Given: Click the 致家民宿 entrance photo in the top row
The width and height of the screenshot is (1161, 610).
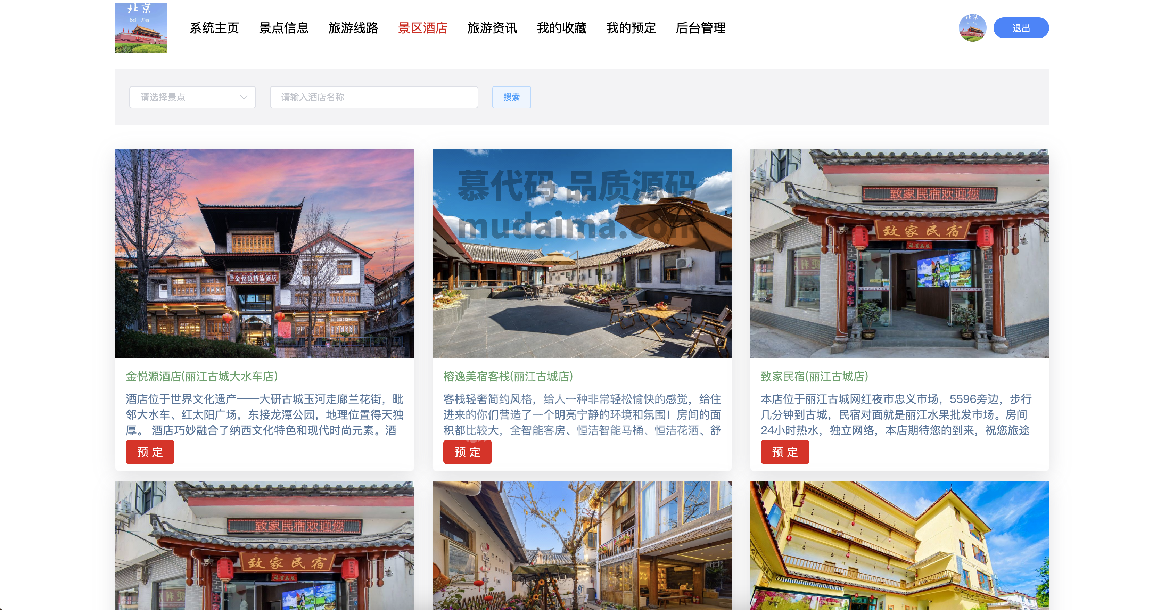Looking at the screenshot, I should click(899, 254).
